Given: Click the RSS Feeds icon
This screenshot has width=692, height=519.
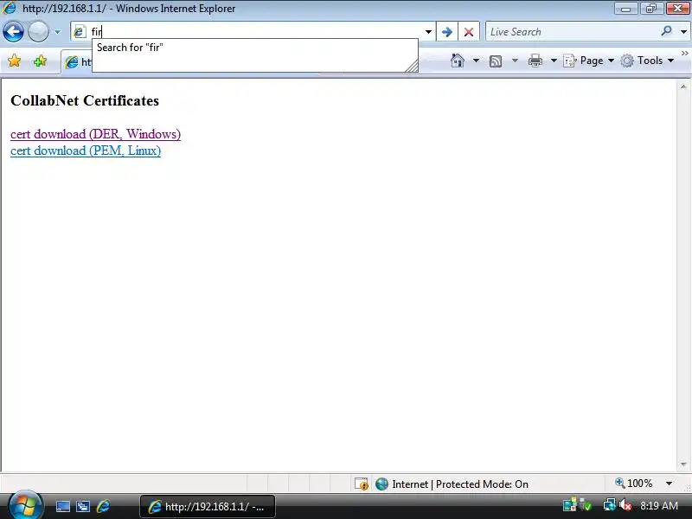Looking at the screenshot, I should tap(496, 61).
